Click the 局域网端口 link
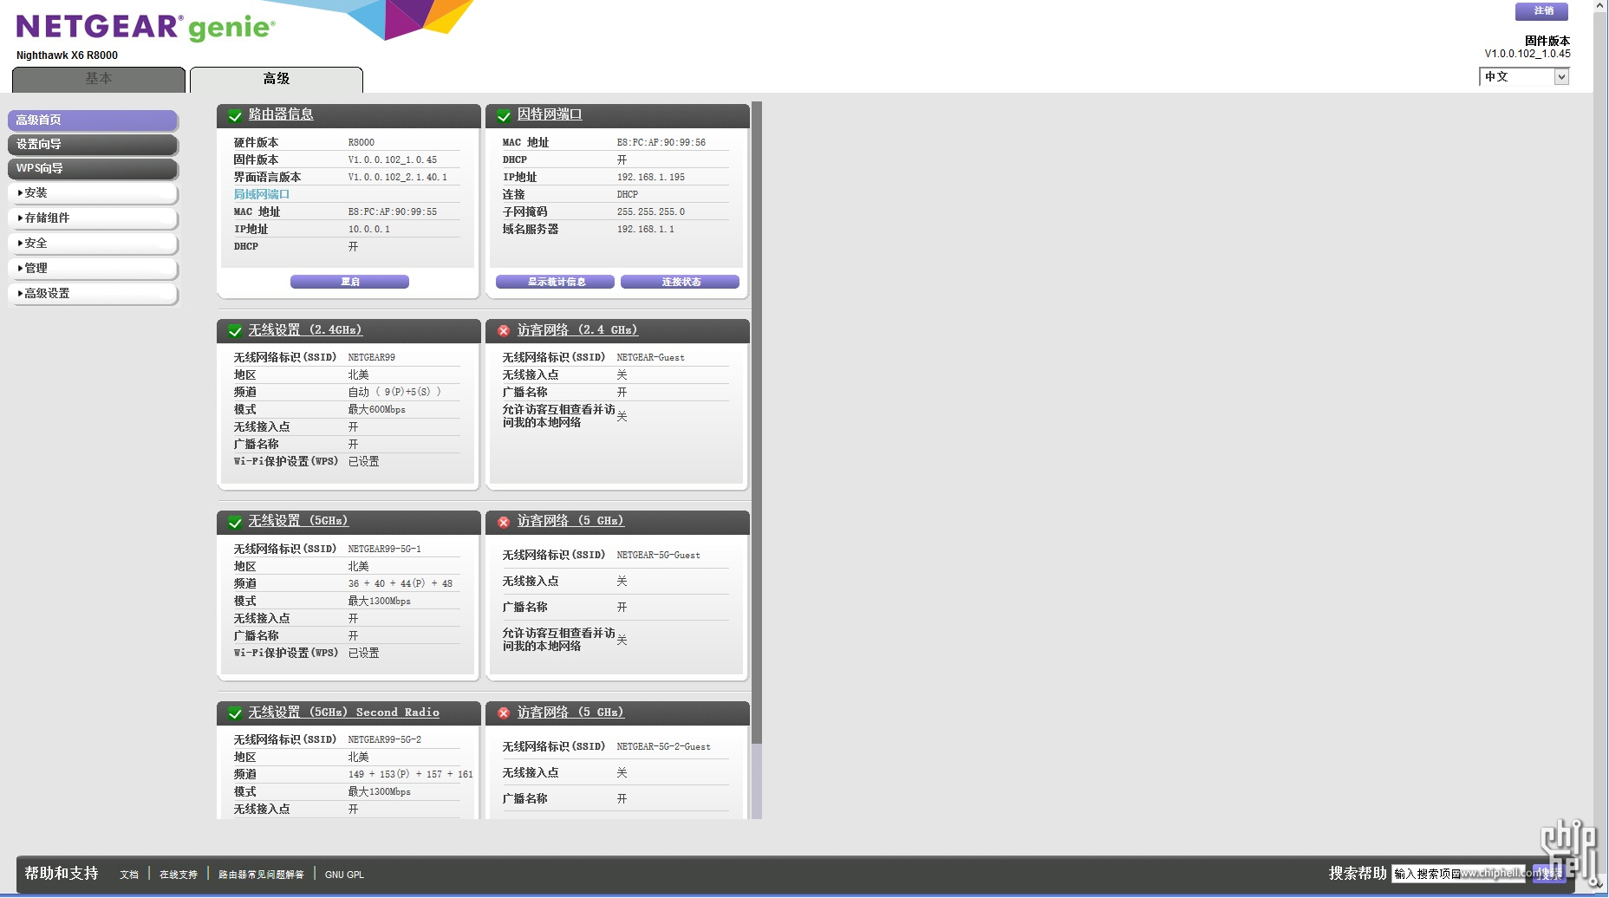Viewport: 1609px width, 898px height. click(262, 194)
